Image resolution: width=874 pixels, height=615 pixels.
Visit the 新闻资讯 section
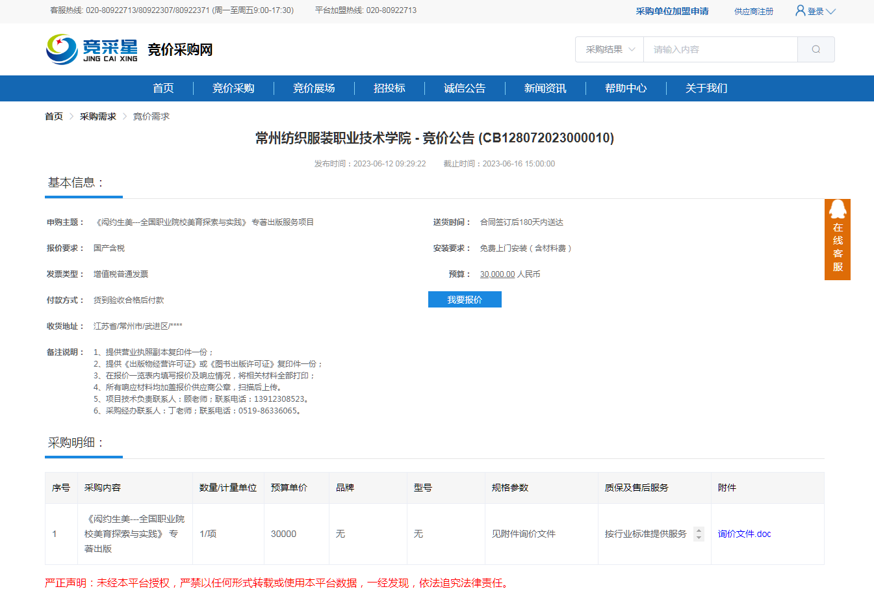545,88
